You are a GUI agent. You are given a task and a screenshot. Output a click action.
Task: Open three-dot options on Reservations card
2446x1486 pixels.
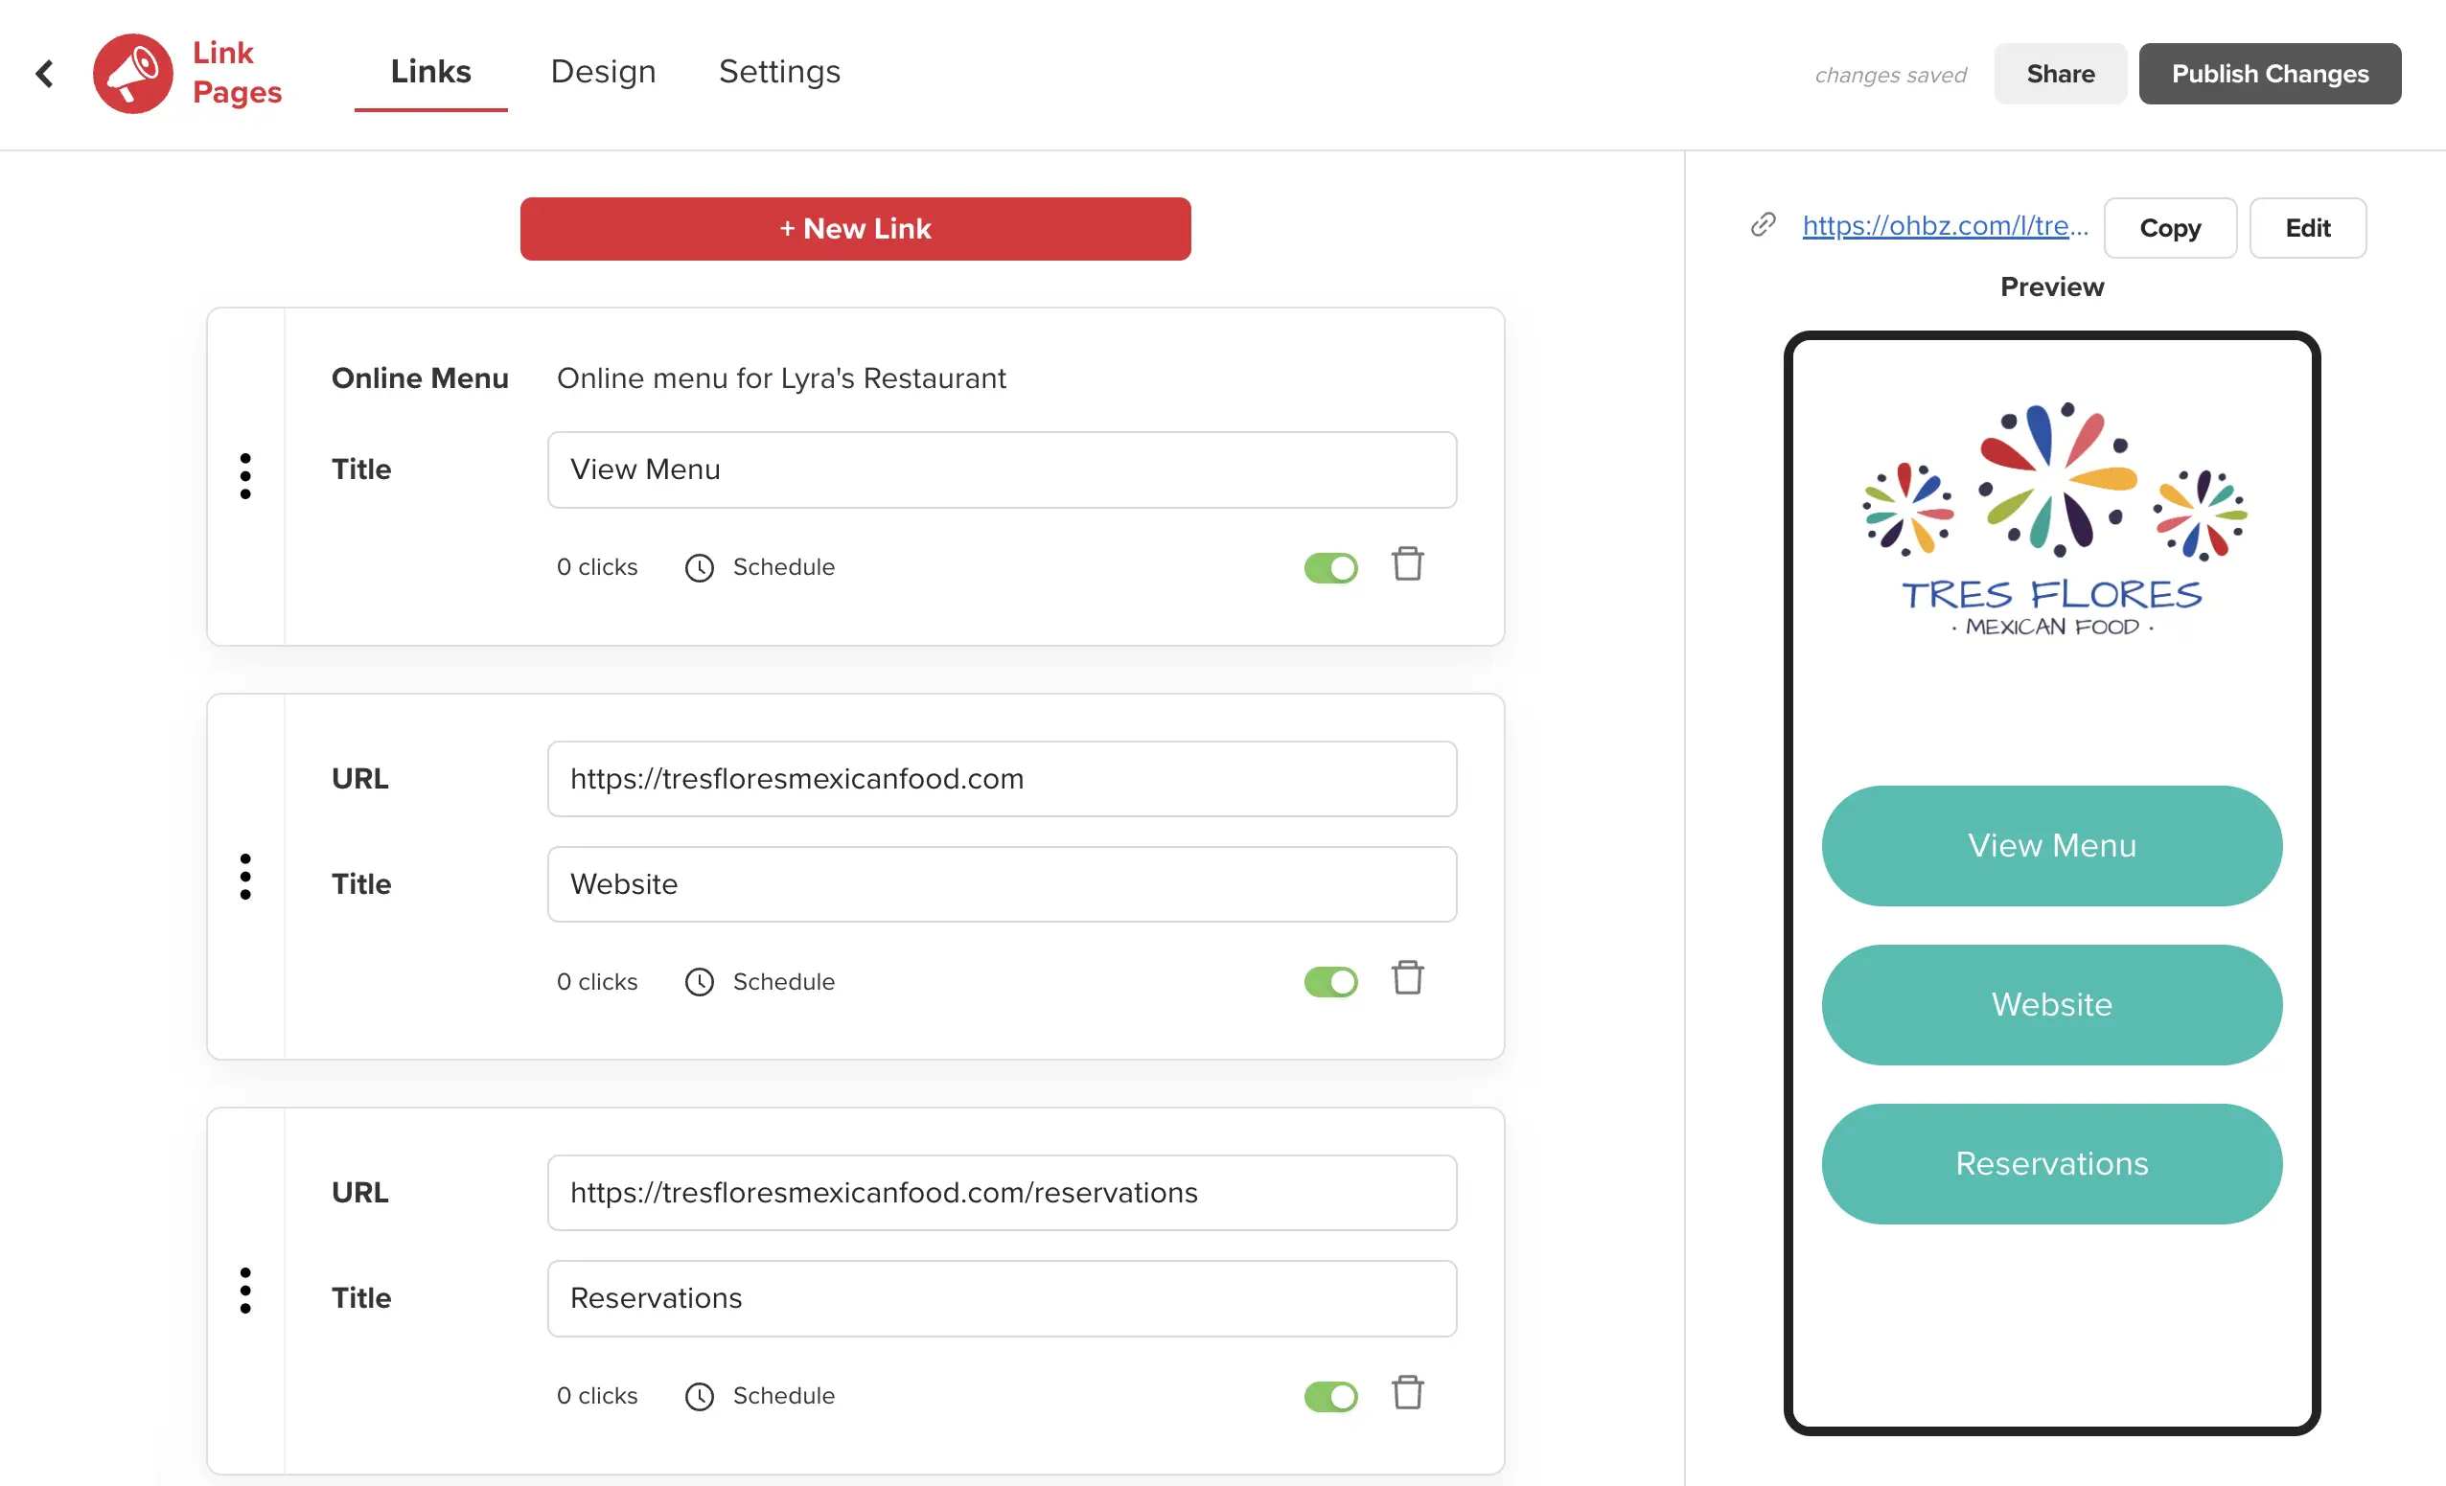click(x=245, y=1291)
